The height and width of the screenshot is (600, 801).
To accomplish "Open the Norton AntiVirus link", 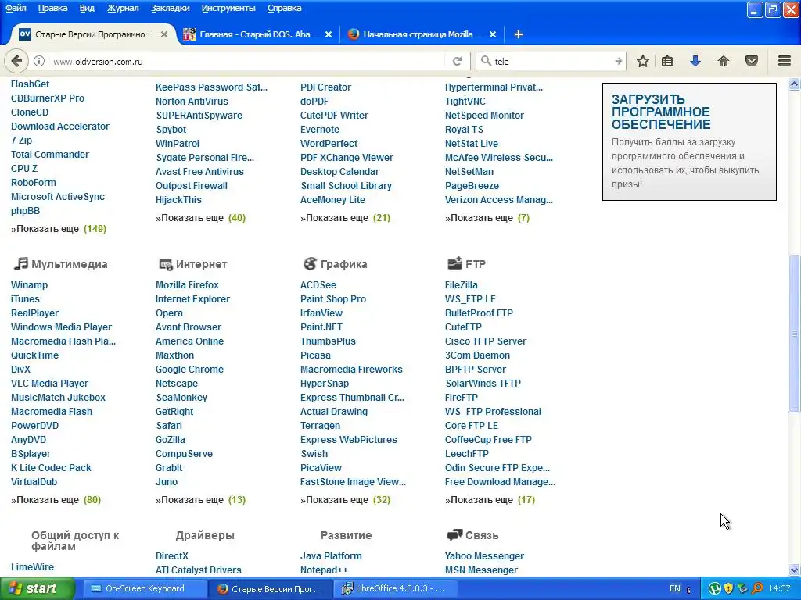I will pos(192,102).
